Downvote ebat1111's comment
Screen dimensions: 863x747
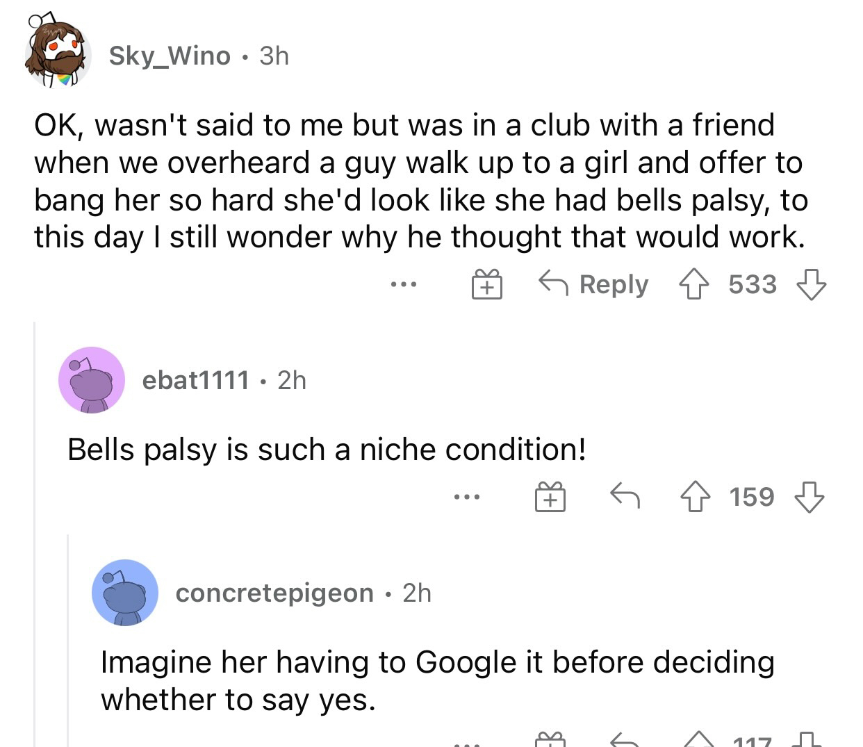809,498
